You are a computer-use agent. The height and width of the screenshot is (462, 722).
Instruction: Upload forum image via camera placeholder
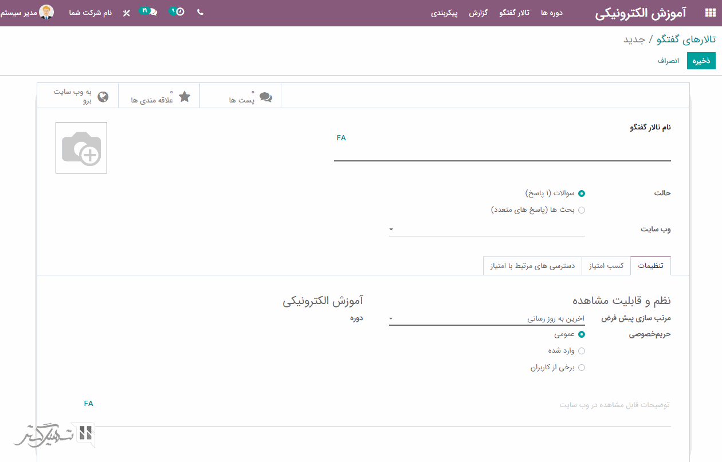click(81, 148)
